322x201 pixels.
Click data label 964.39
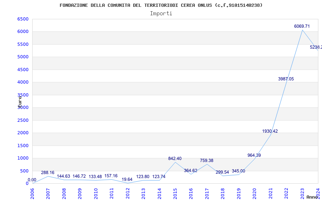tap(254, 155)
